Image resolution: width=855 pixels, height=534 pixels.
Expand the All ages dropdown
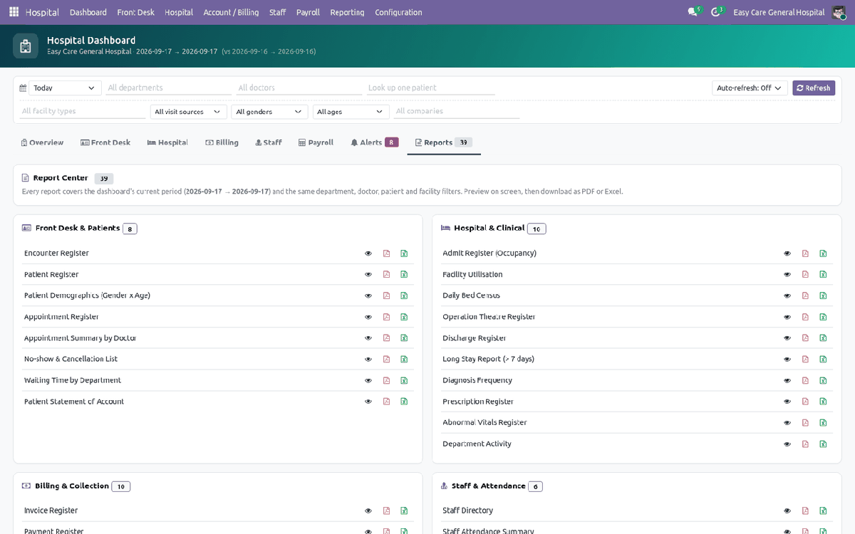[351, 112]
